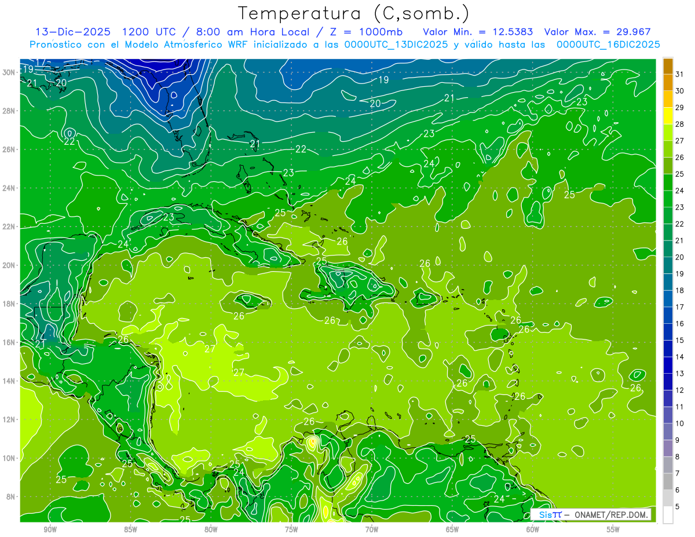Click the "ONAMET/REP.DOM." credit text
The image size is (695, 537).
[x=613, y=514]
